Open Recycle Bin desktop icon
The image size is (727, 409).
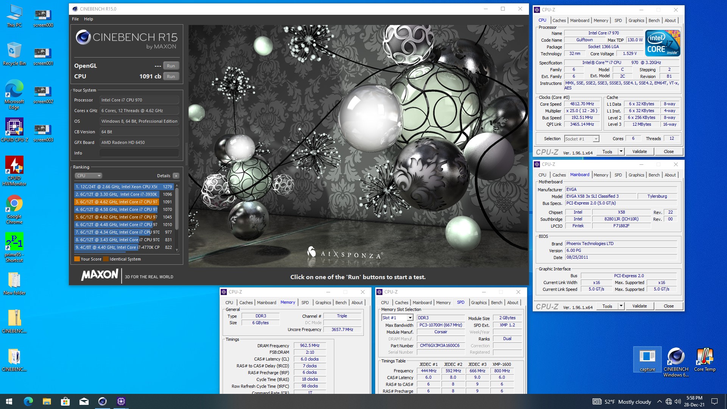click(x=14, y=54)
